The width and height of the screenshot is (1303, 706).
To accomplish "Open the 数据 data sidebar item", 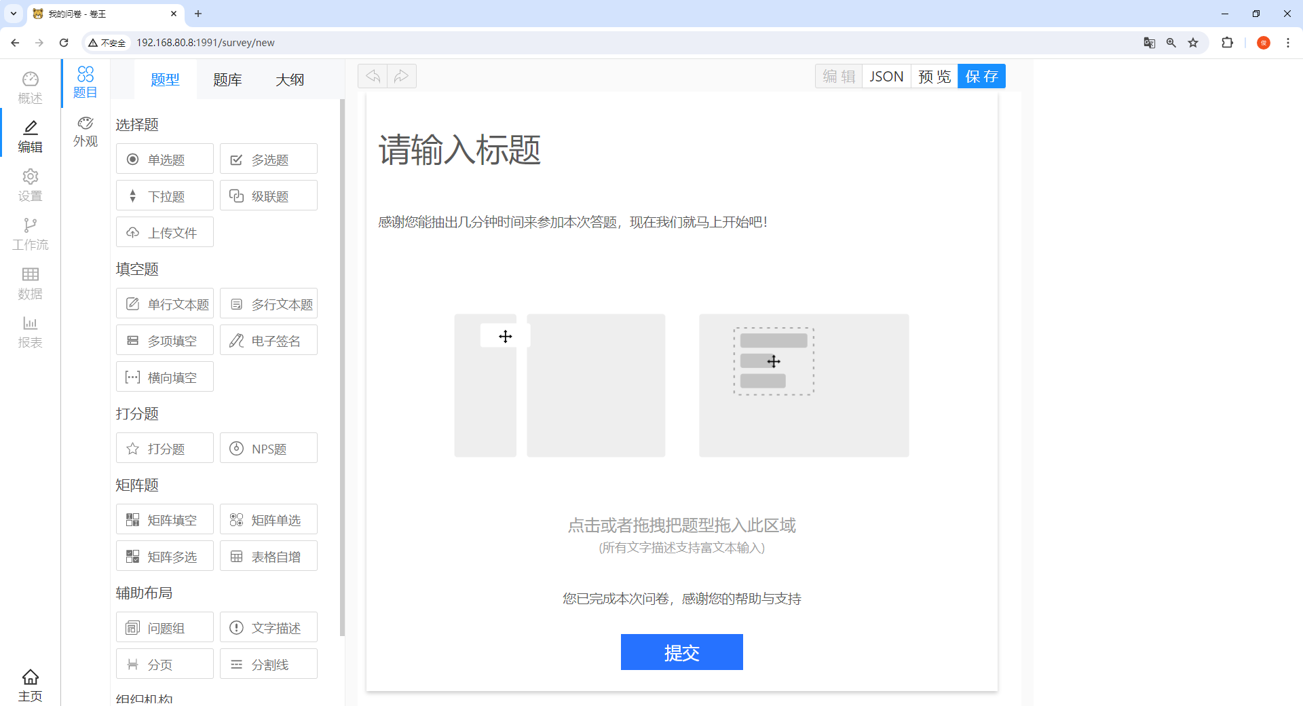I will click(x=30, y=283).
